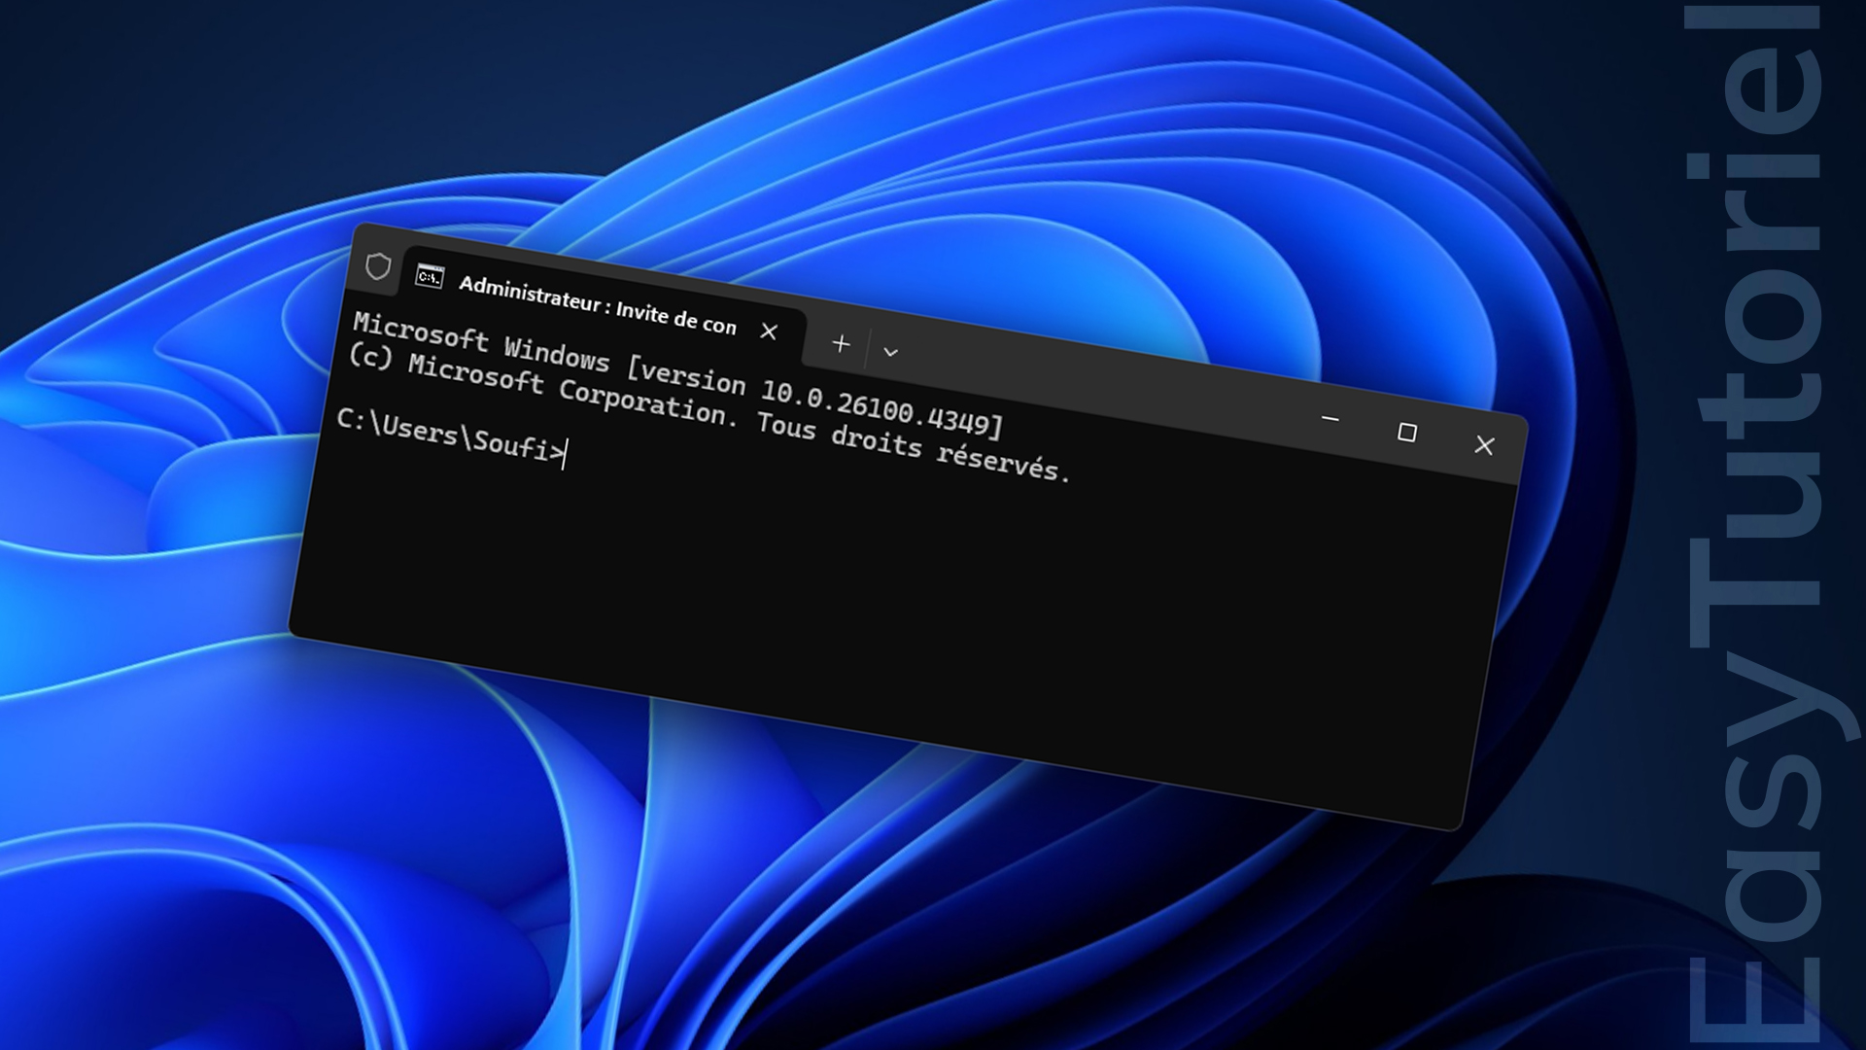
Task: Click the 10.0.26100.4349 version number
Action: (875, 409)
